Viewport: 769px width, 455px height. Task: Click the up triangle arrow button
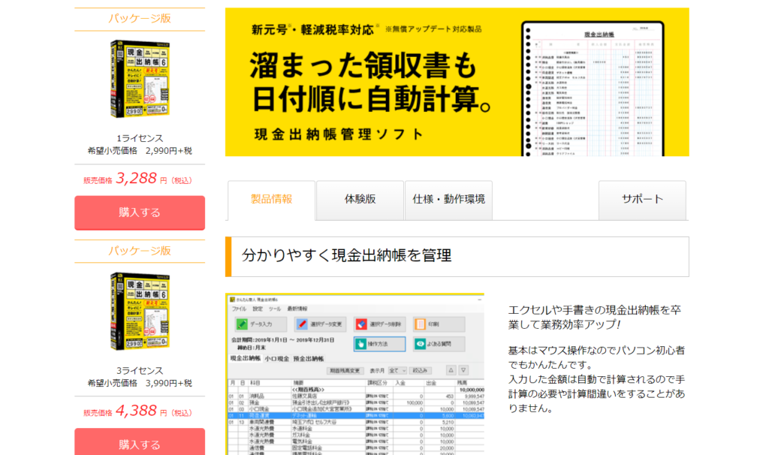coord(451,370)
